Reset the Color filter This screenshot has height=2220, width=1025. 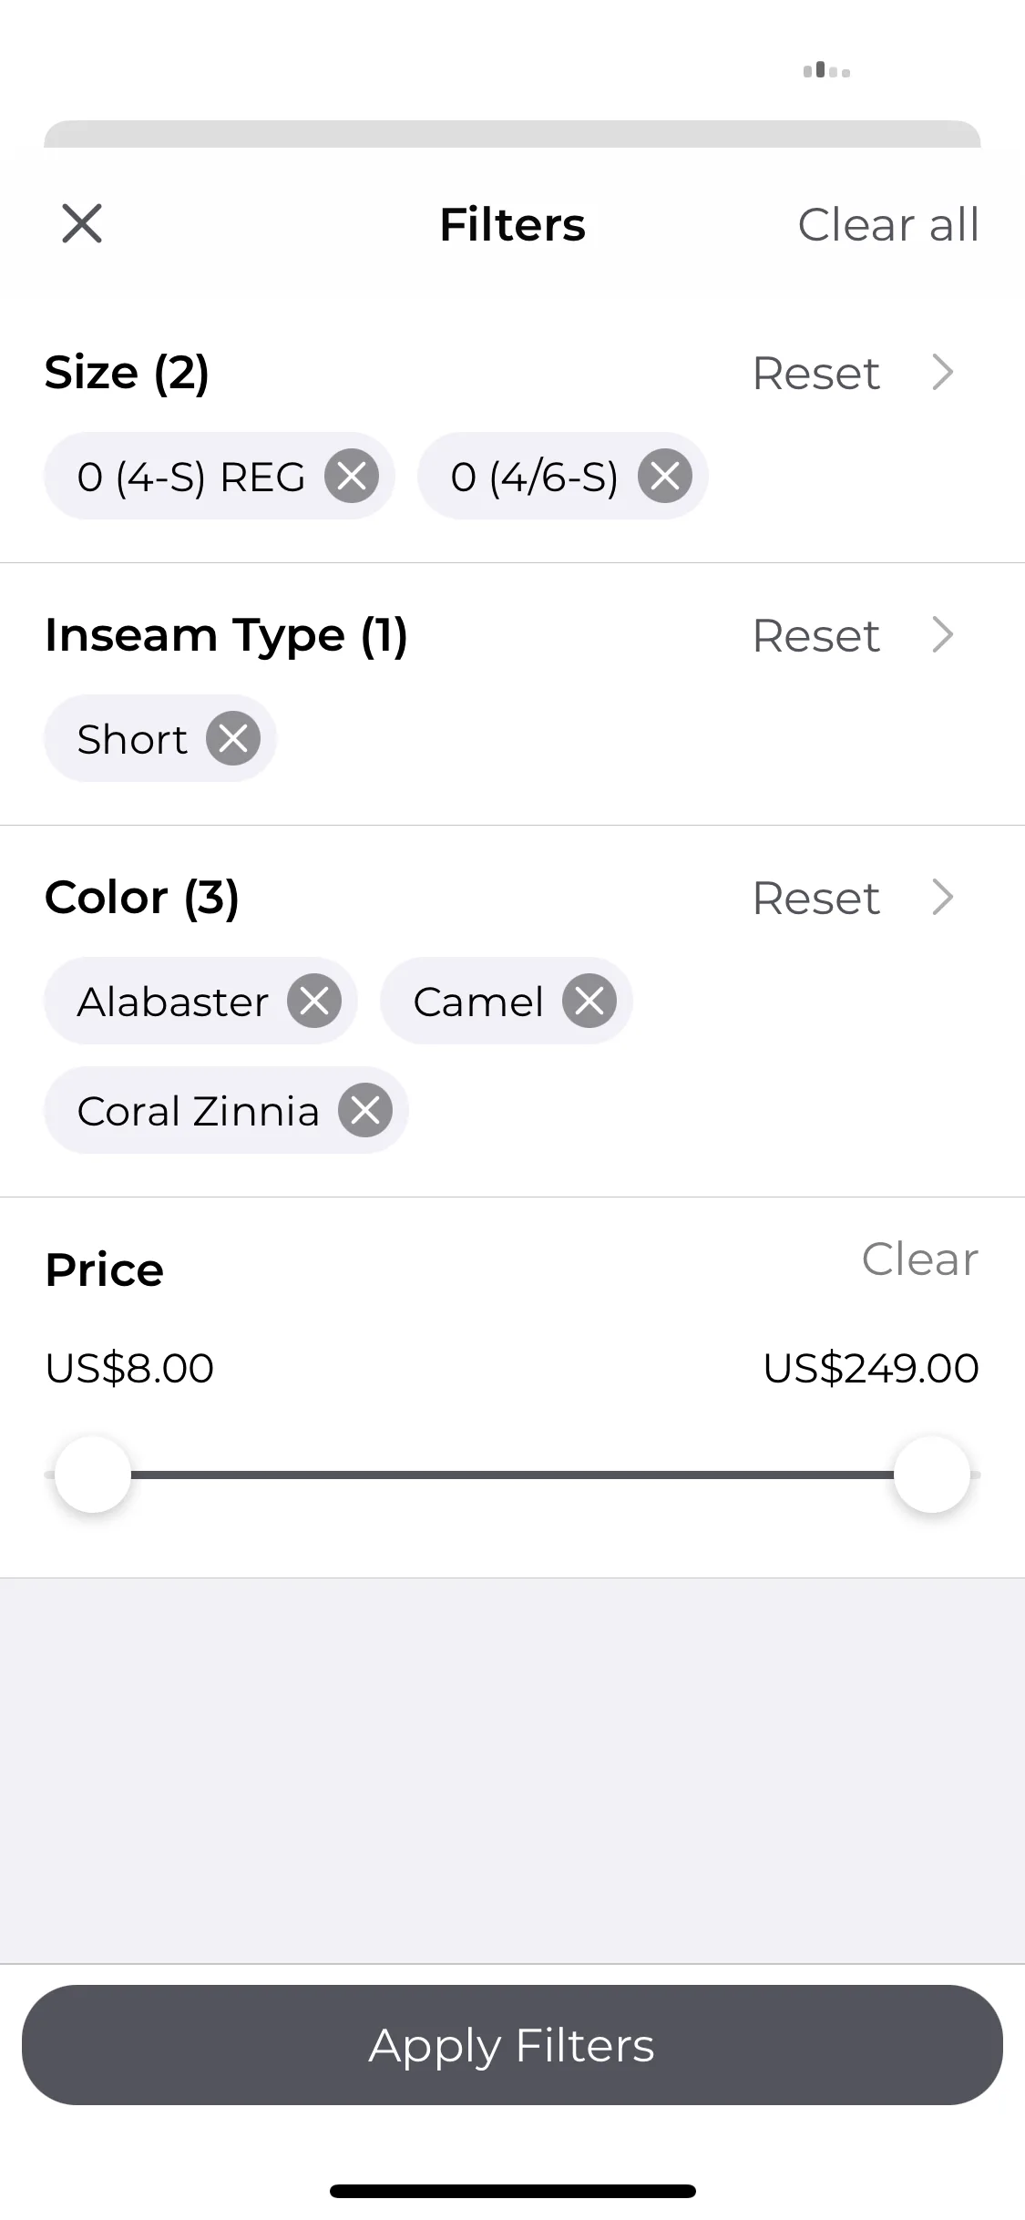pos(816,898)
